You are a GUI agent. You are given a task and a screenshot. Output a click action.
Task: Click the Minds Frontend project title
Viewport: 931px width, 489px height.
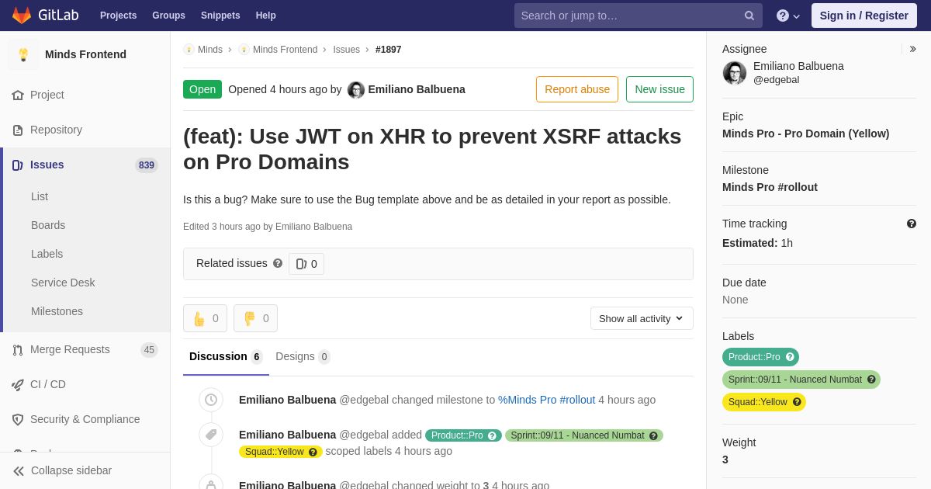tap(85, 54)
